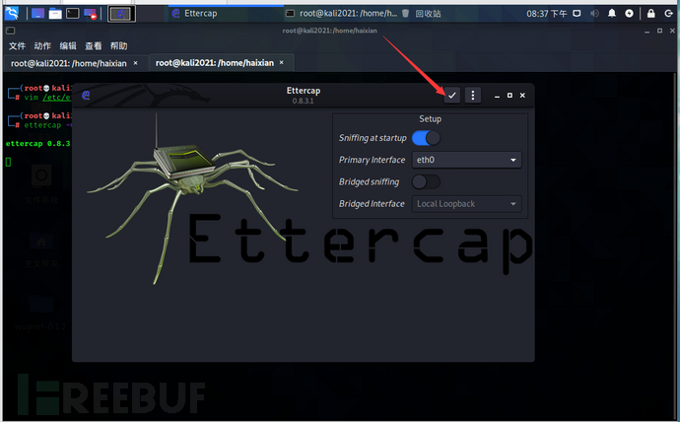
Task: Switch to root@kali2021 terminal taskbar button
Action: (342, 14)
